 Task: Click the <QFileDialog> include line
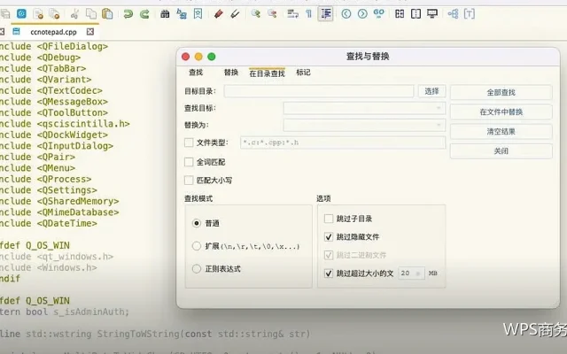click(54, 46)
